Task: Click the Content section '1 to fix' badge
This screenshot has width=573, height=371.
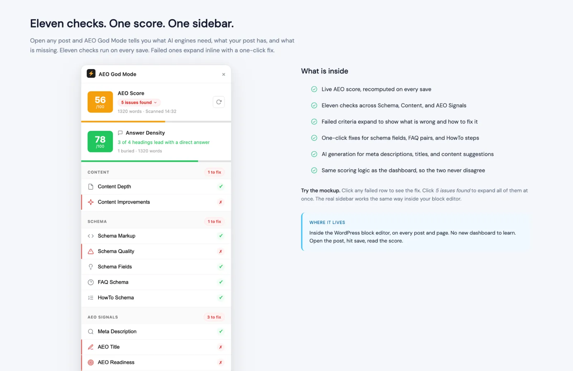Action: [214, 172]
